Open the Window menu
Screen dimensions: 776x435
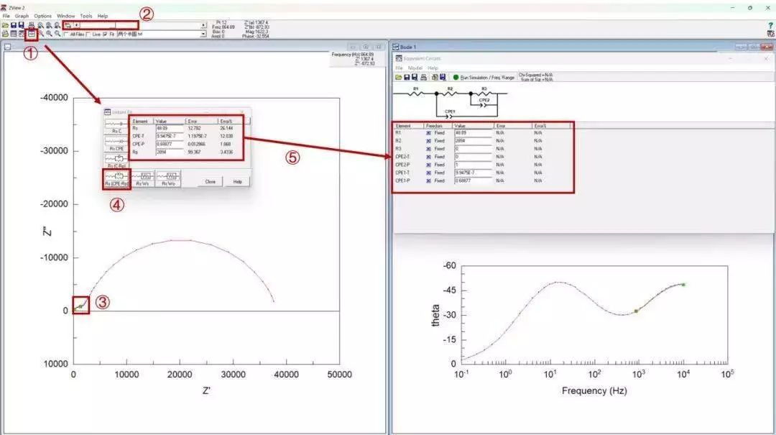click(65, 16)
